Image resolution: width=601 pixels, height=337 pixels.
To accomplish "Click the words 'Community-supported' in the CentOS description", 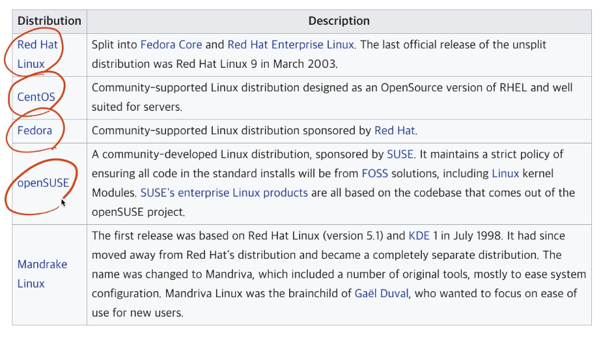I will coord(150,87).
